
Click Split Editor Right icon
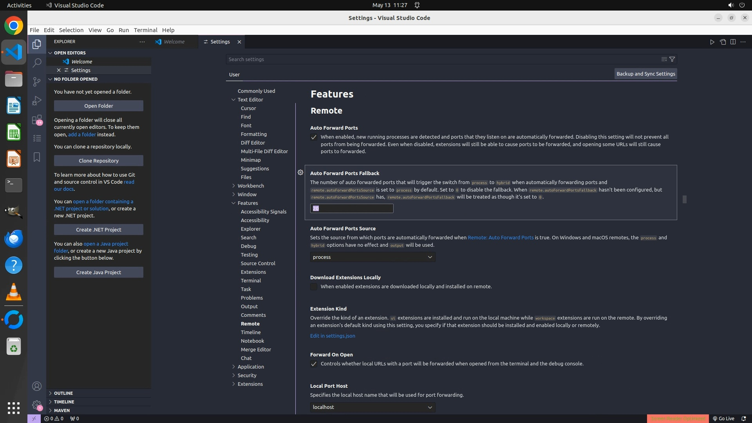click(733, 42)
